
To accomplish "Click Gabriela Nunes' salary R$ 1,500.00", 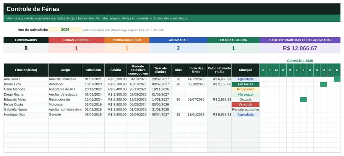I will point(115,109).
